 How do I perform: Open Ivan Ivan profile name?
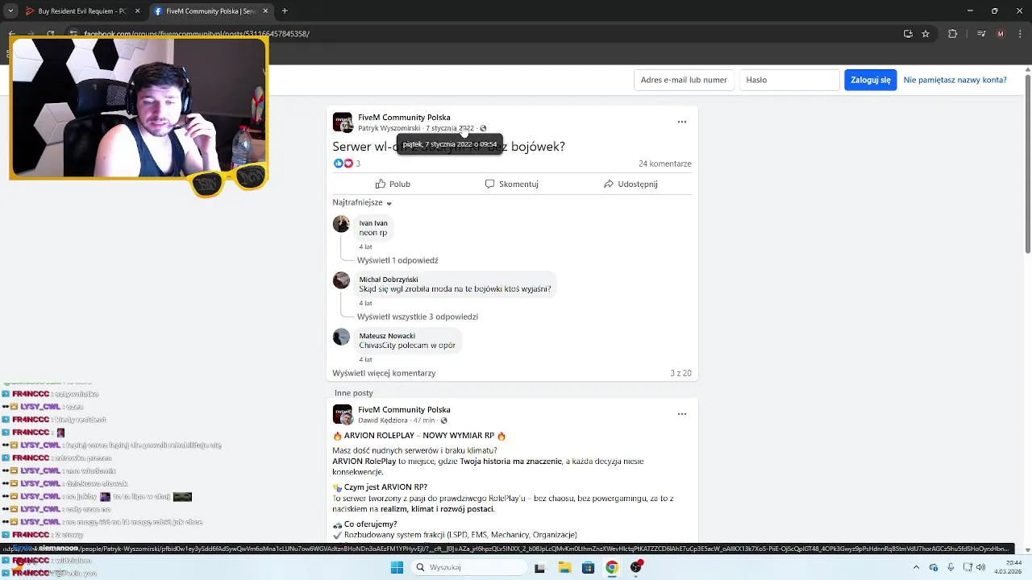(373, 223)
